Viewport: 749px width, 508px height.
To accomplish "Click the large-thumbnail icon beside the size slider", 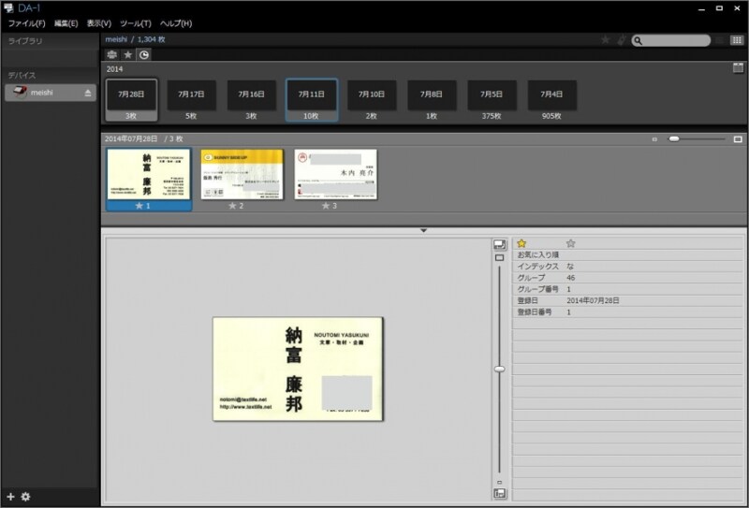I will click(738, 138).
